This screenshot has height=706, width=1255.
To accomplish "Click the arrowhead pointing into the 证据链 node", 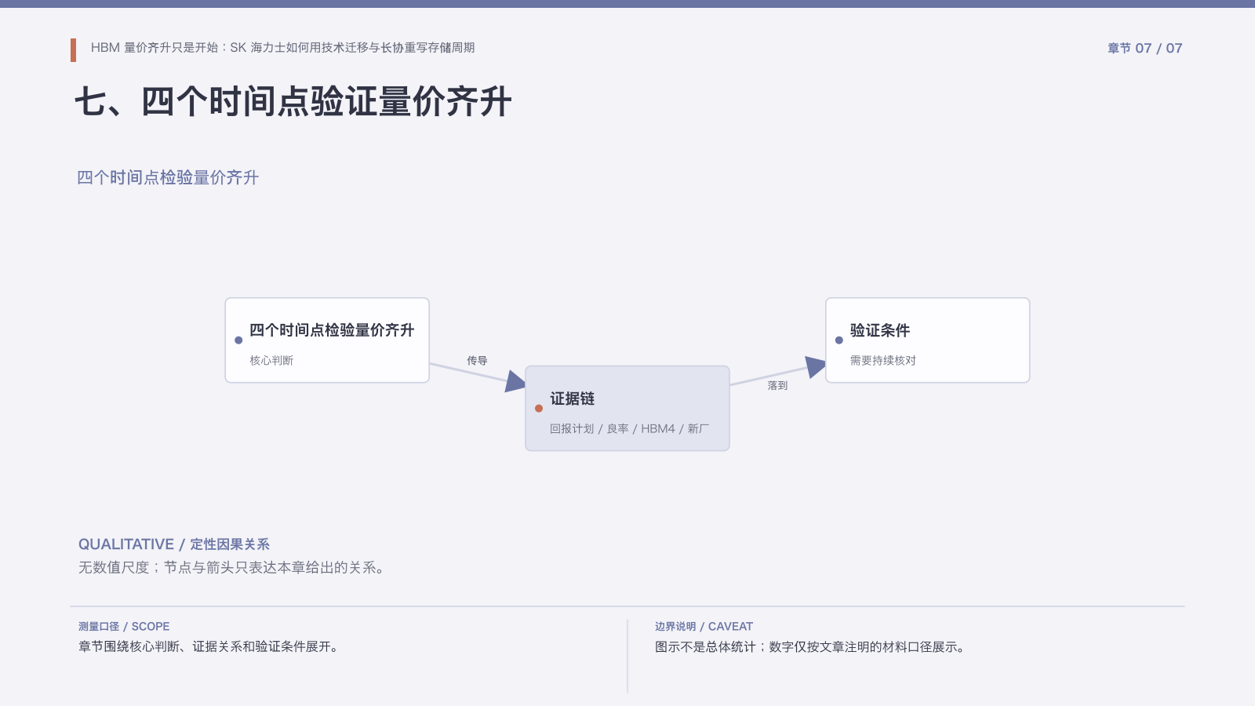I will [x=515, y=380].
